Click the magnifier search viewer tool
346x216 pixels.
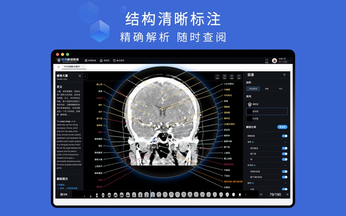(239, 76)
